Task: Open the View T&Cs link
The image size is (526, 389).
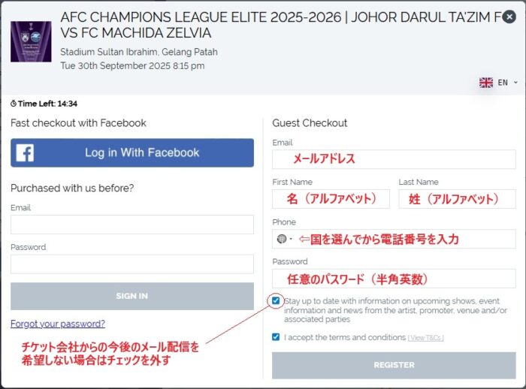Action: (425, 338)
